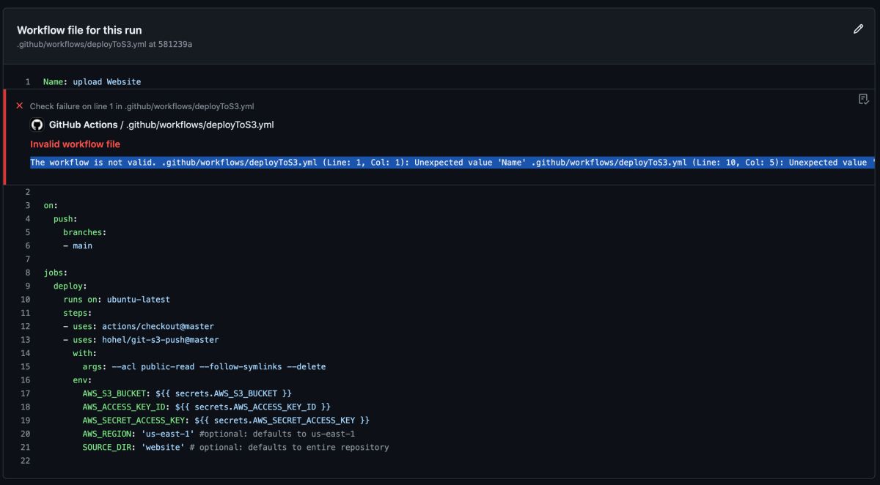Click code line 'Name: upload Website'
This screenshot has height=485, width=880.
click(x=92, y=81)
